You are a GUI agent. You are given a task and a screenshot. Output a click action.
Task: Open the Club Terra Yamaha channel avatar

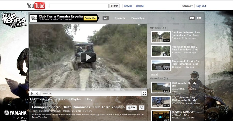[x=34, y=18]
